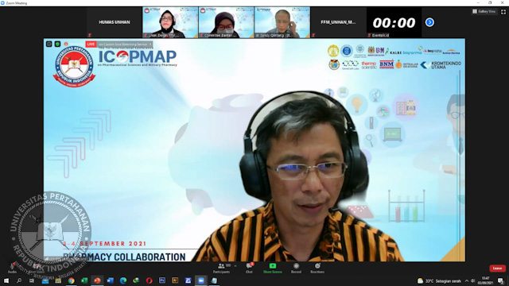Viewport: 509px width, 286px height.
Task: Start Share Screen
Action: (272, 269)
